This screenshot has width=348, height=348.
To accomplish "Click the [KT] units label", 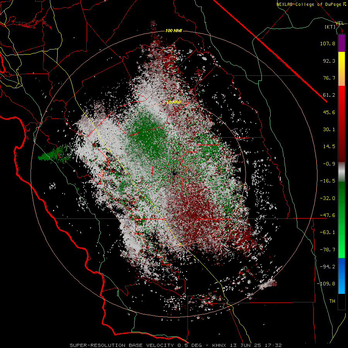I will [330, 27].
